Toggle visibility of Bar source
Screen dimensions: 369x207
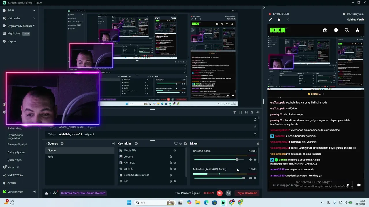click(x=175, y=181)
